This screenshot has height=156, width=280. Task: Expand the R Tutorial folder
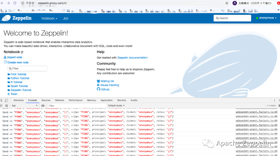coord(16,82)
